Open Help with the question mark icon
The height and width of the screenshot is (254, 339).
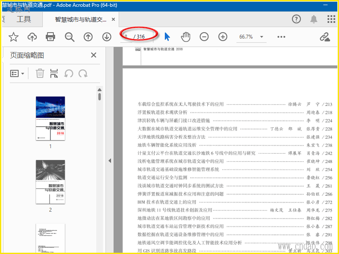tap(296, 19)
